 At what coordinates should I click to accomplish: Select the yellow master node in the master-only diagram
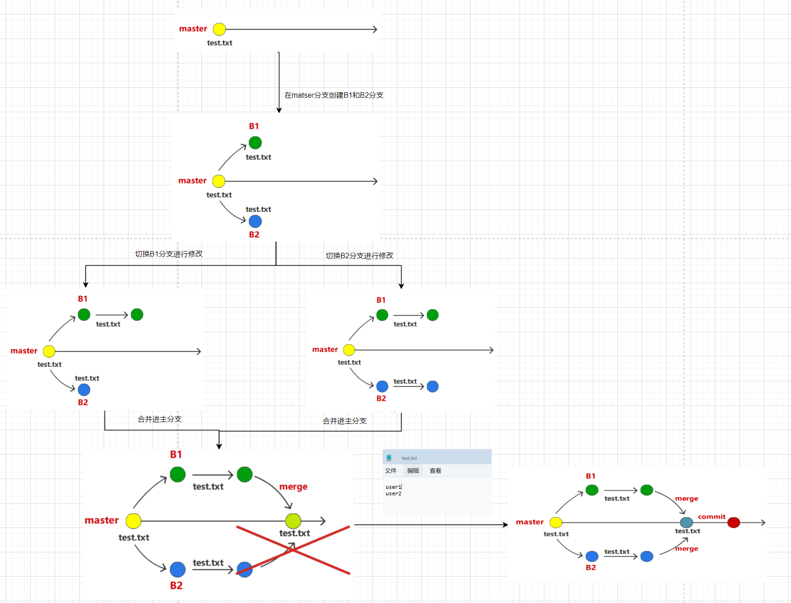219,29
